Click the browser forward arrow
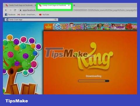140x106 pixels. 10,10
